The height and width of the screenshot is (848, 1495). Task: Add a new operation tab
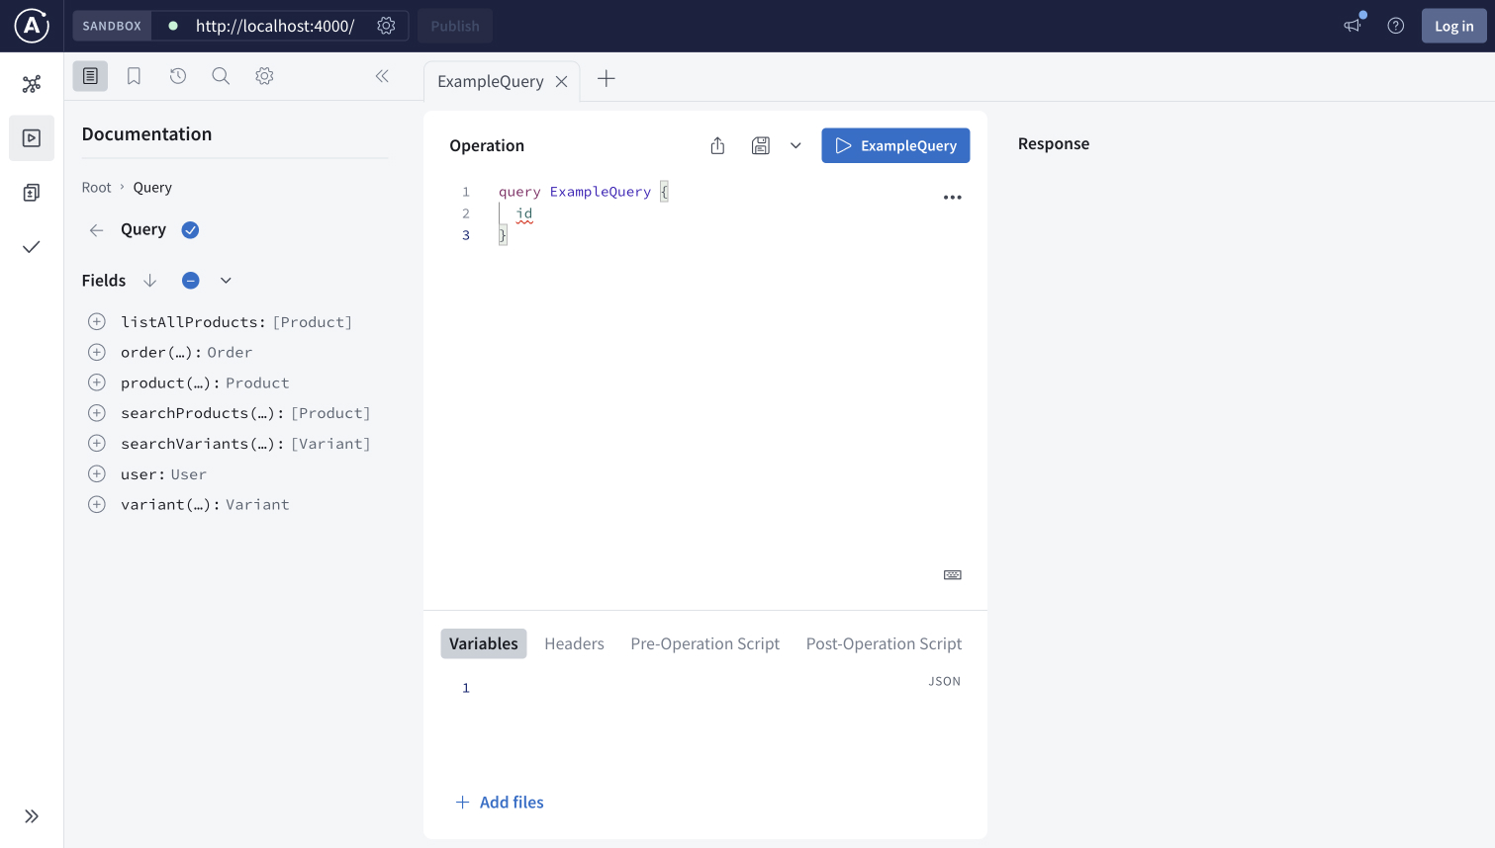pos(607,78)
